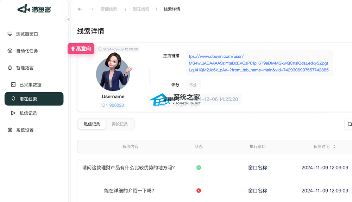Sort by 私信时间 column arrows
The width and height of the screenshot is (352, 202).
click(x=334, y=146)
